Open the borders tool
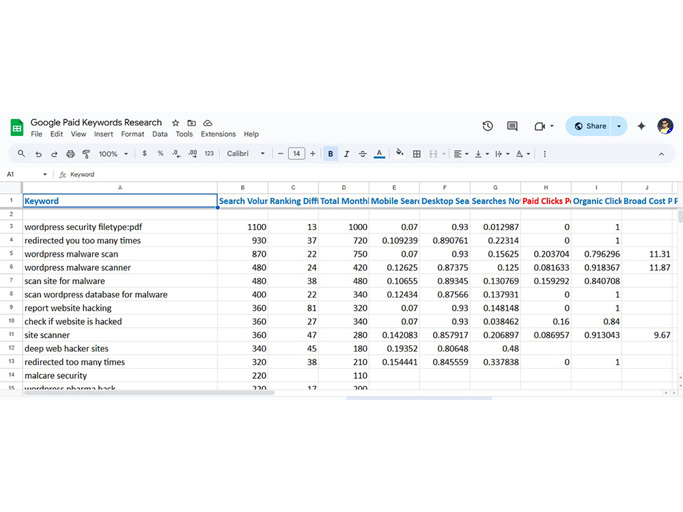 pos(417,154)
